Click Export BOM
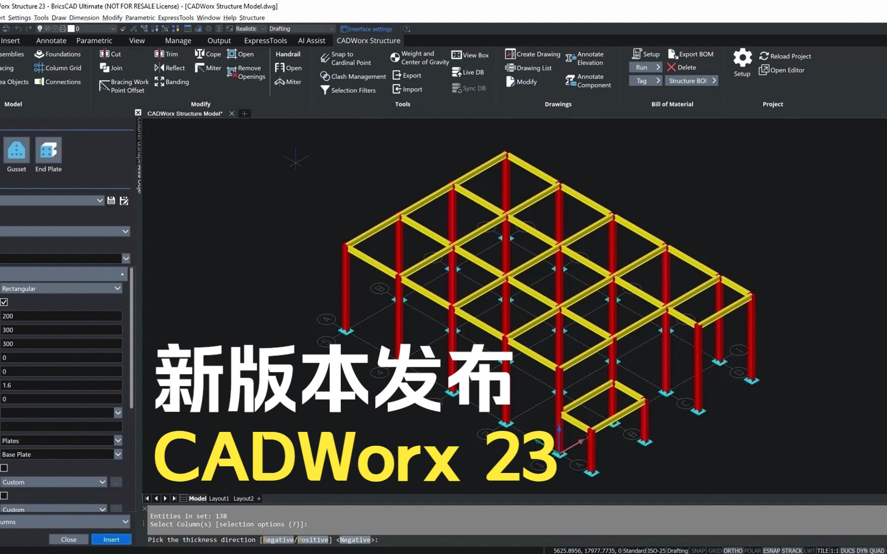Image resolution: width=887 pixels, height=554 pixels. [x=691, y=54]
